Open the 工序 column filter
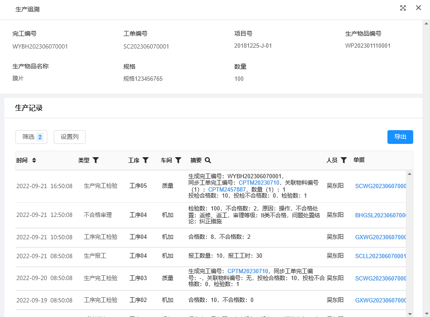Screen dimensions: 430x317 (x=146, y=160)
